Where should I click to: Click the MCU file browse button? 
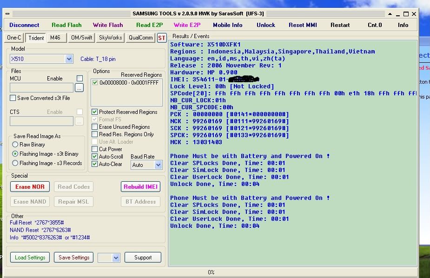point(79,88)
